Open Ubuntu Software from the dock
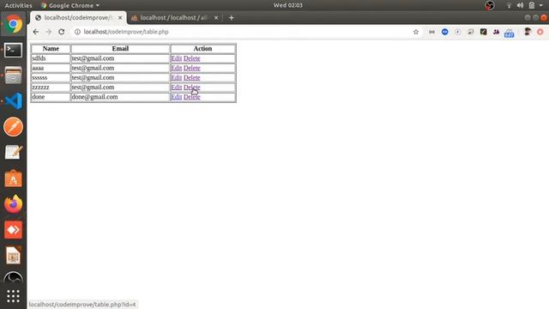Image resolution: width=549 pixels, height=309 pixels. 14,179
